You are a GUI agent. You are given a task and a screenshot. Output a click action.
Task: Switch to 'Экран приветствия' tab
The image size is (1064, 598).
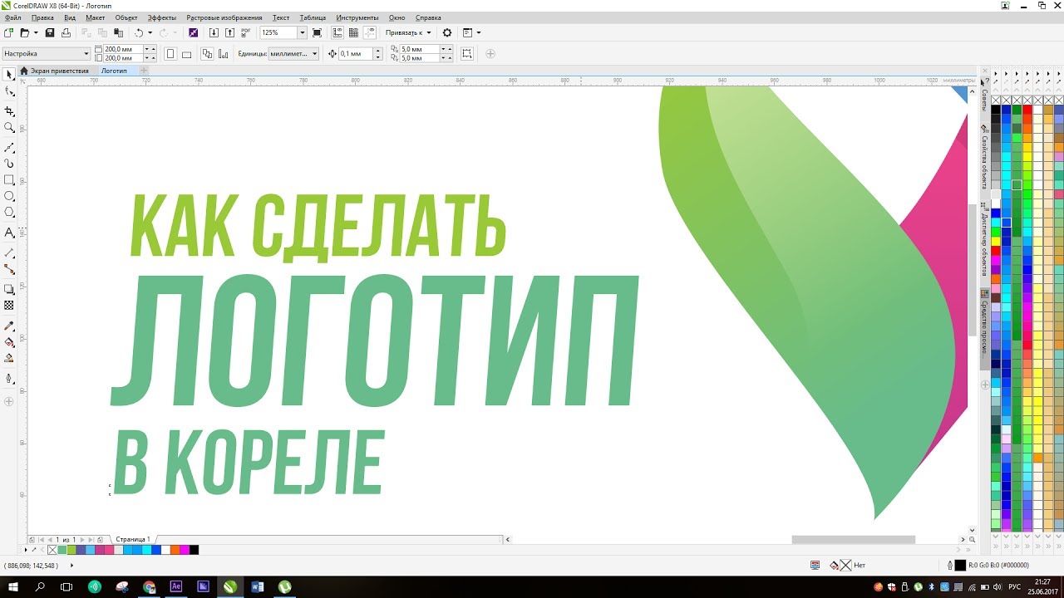click(59, 71)
